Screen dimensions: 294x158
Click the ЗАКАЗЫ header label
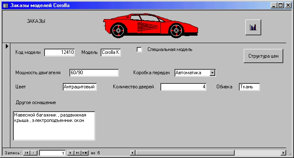pos(36,21)
